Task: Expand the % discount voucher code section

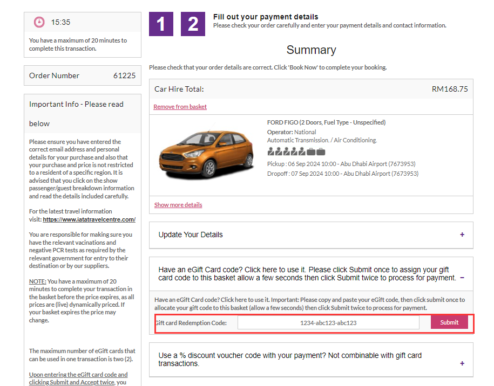Action: [x=462, y=363]
